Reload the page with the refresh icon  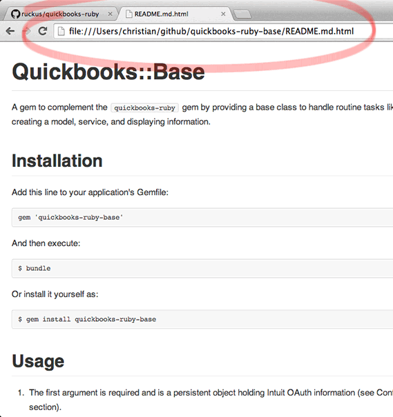43,31
